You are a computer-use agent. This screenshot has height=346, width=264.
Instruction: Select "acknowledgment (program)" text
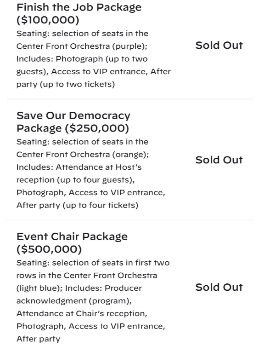tap(74, 301)
